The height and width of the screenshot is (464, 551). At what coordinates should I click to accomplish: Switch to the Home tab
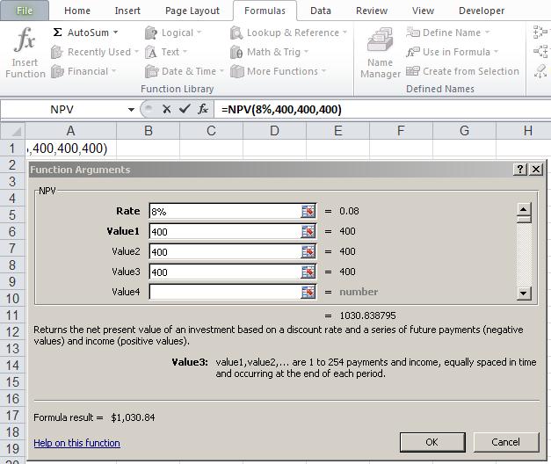click(77, 11)
